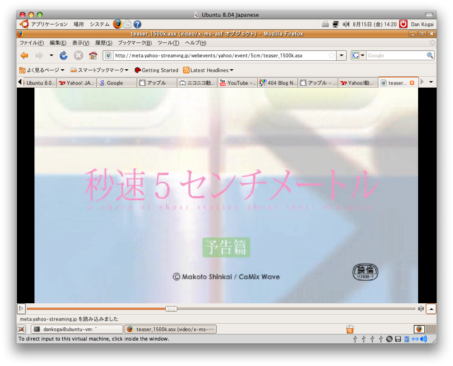Open the mail client panel icon
The height and width of the screenshot is (366, 453).
127,24
